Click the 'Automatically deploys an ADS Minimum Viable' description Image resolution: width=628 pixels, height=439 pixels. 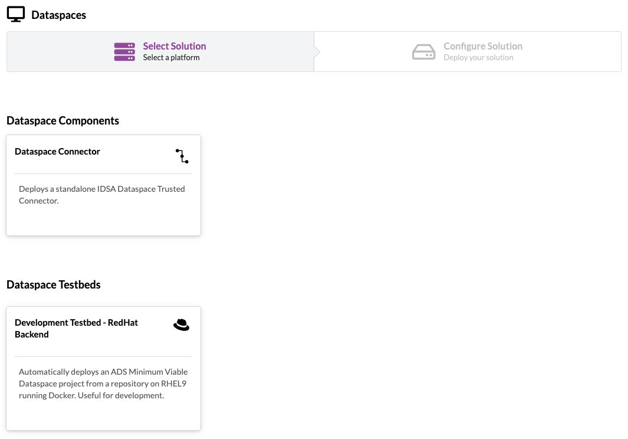103,384
